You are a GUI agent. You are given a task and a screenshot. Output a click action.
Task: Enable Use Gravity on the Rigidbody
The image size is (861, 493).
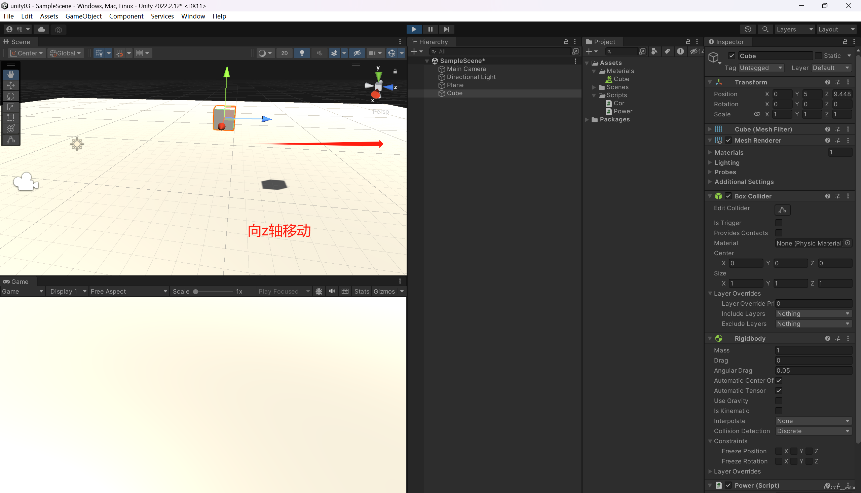779,401
